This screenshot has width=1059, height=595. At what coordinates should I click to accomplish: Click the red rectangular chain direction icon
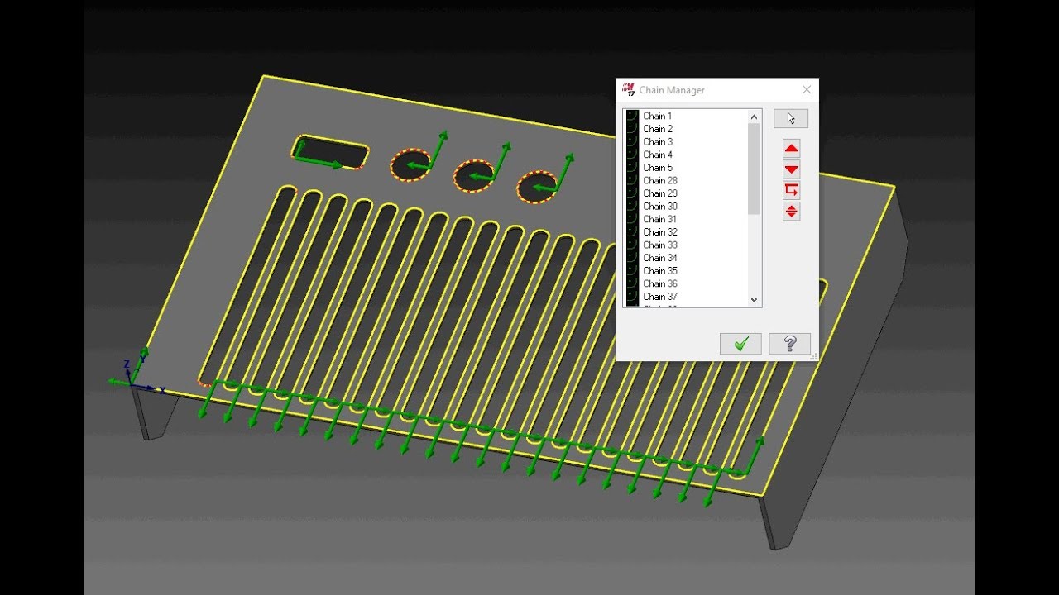pos(792,190)
